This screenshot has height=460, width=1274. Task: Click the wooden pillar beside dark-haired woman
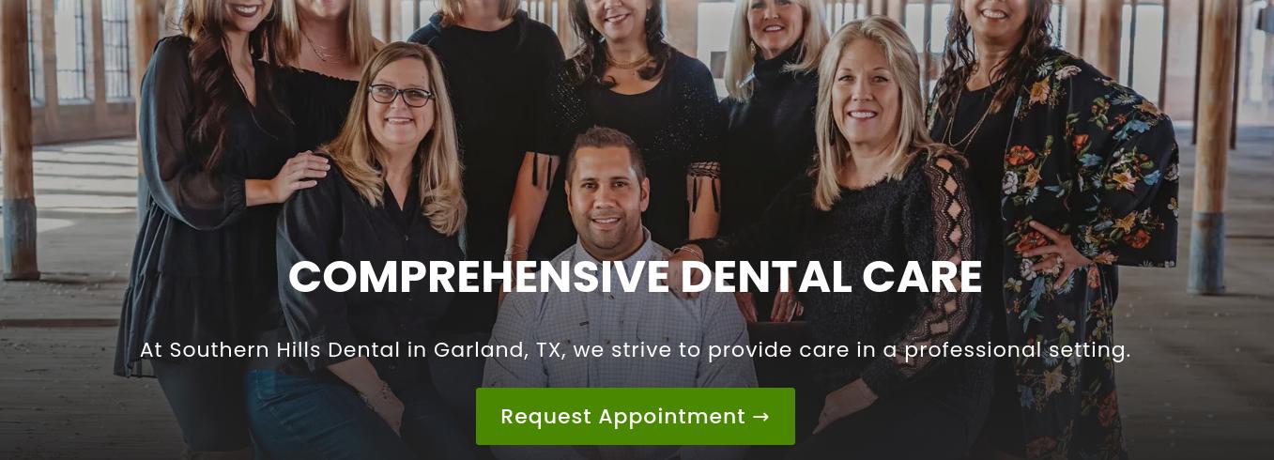(x=18, y=139)
